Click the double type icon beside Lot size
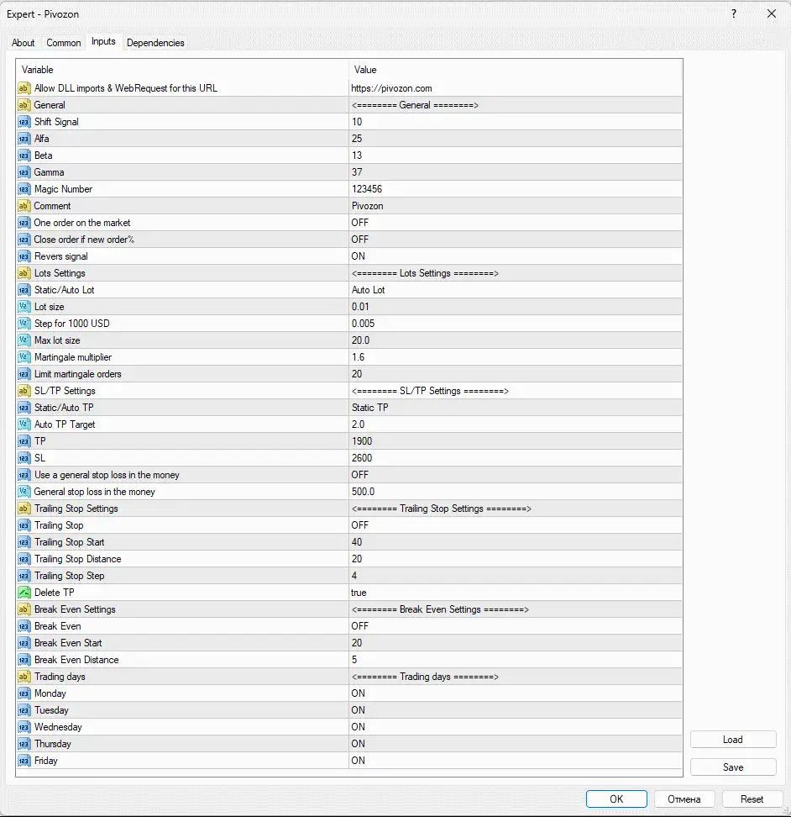Image resolution: width=791 pixels, height=817 pixels. click(x=24, y=307)
